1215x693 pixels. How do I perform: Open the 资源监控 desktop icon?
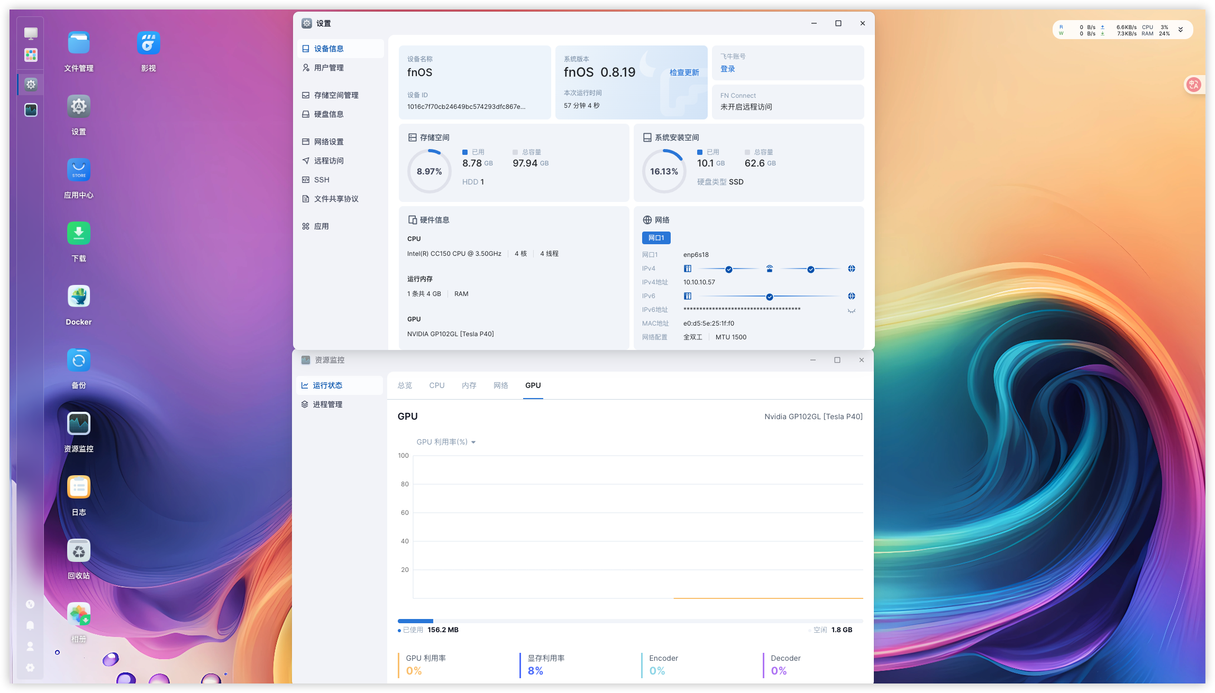[x=78, y=424]
